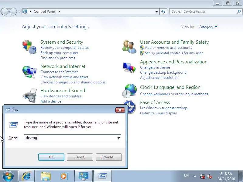
Task: Click the Start orb on taskbar
Action: coord(8,176)
